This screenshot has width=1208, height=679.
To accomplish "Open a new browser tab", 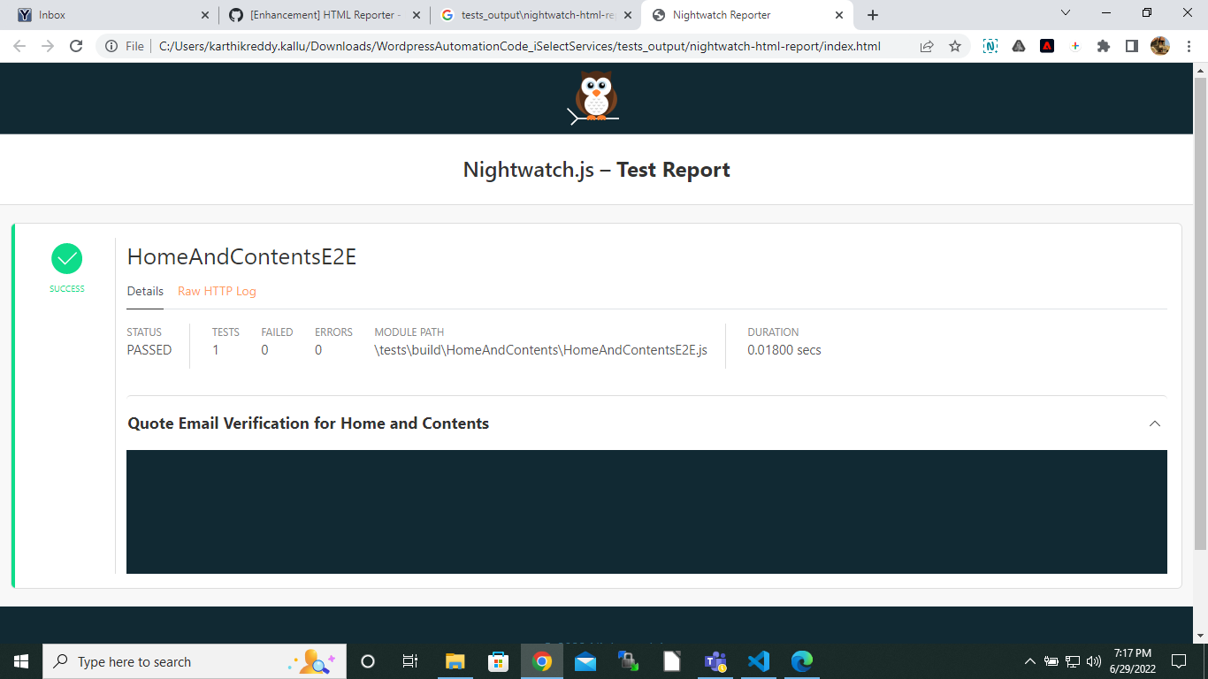I will pos(872,14).
